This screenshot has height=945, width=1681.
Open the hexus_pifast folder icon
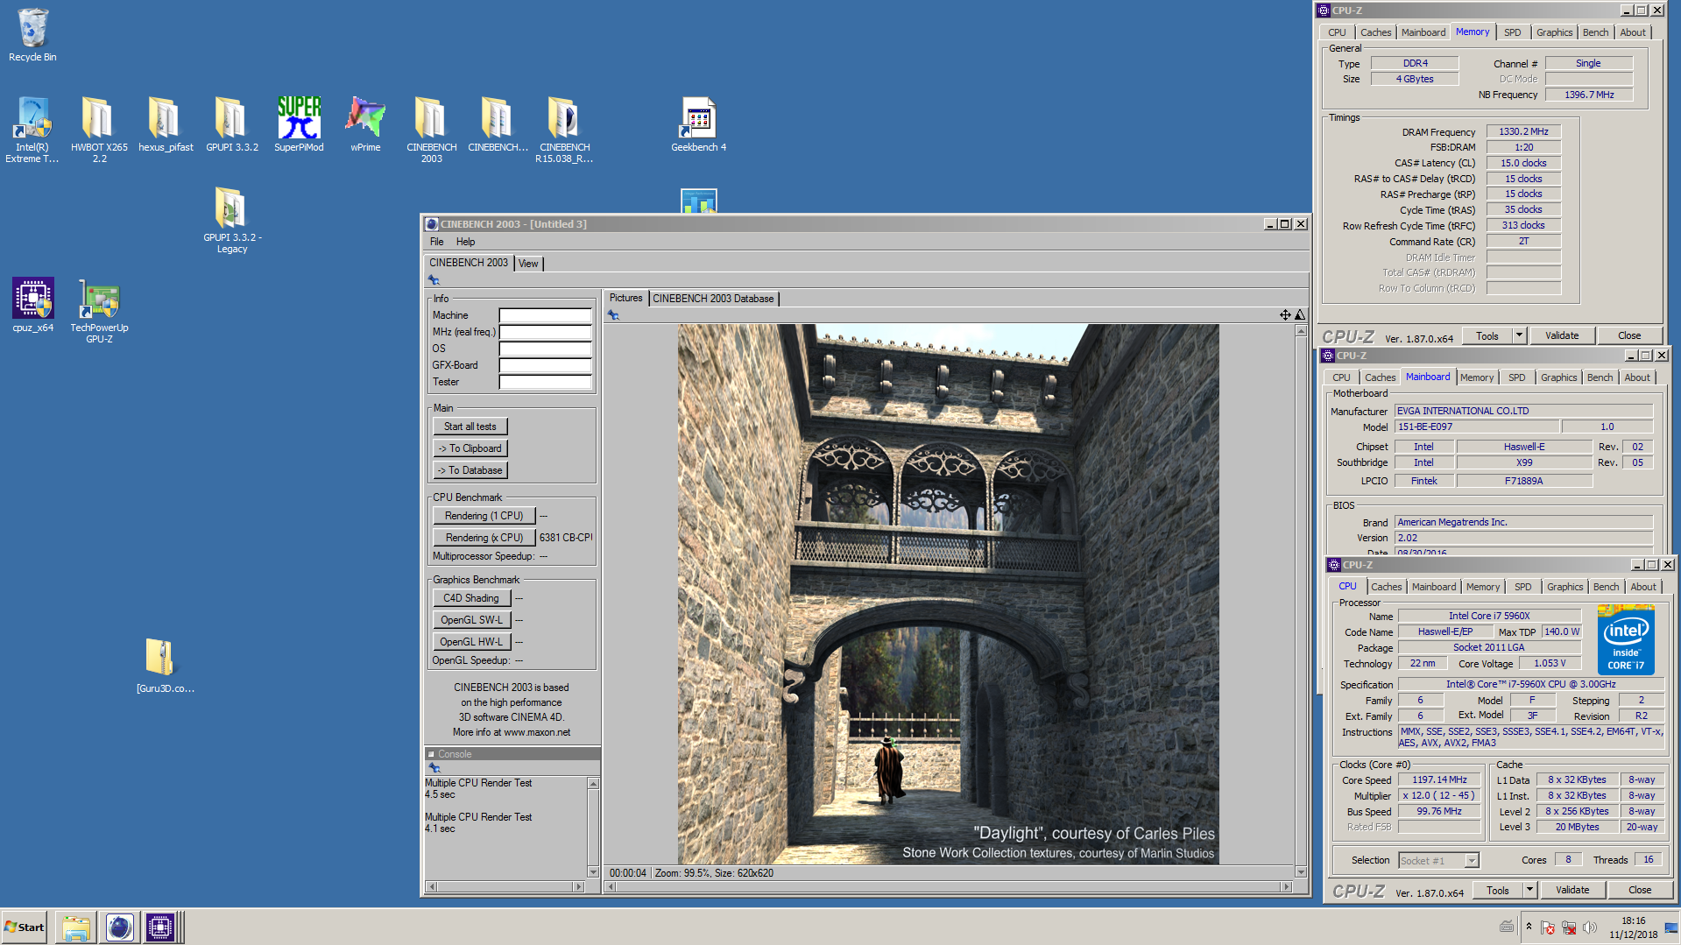click(x=166, y=124)
